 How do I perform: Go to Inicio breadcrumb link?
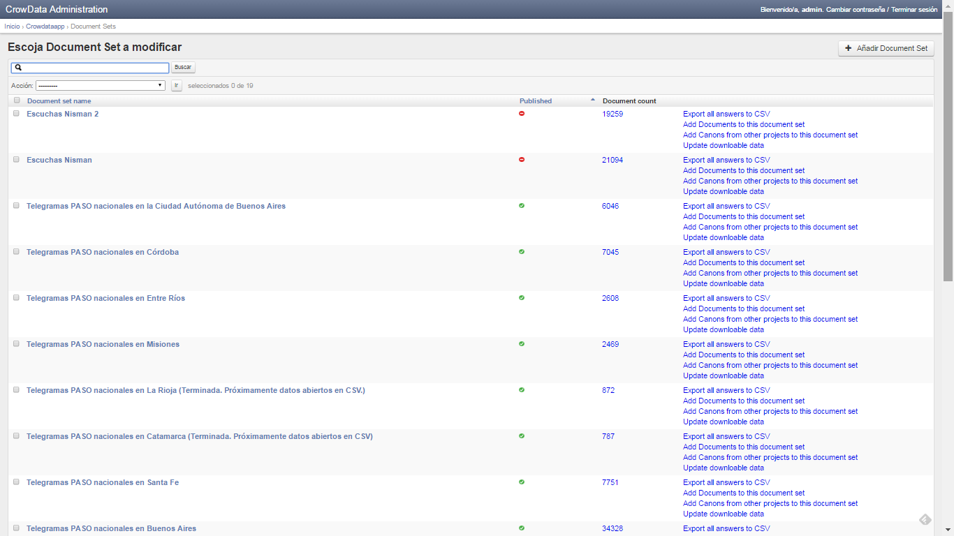click(12, 26)
